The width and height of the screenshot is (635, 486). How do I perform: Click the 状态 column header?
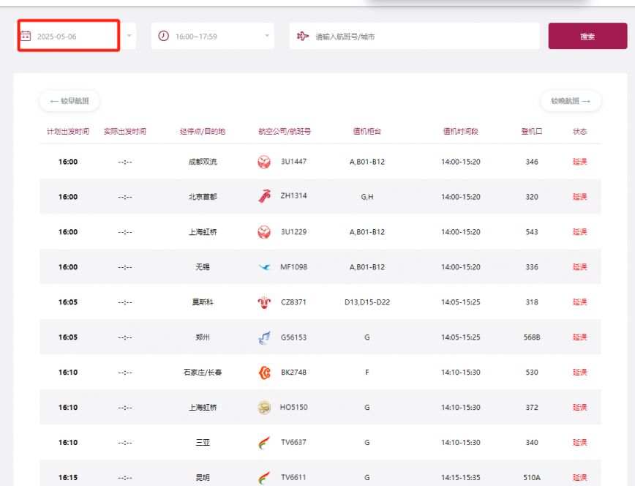pyautogui.click(x=580, y=131)
